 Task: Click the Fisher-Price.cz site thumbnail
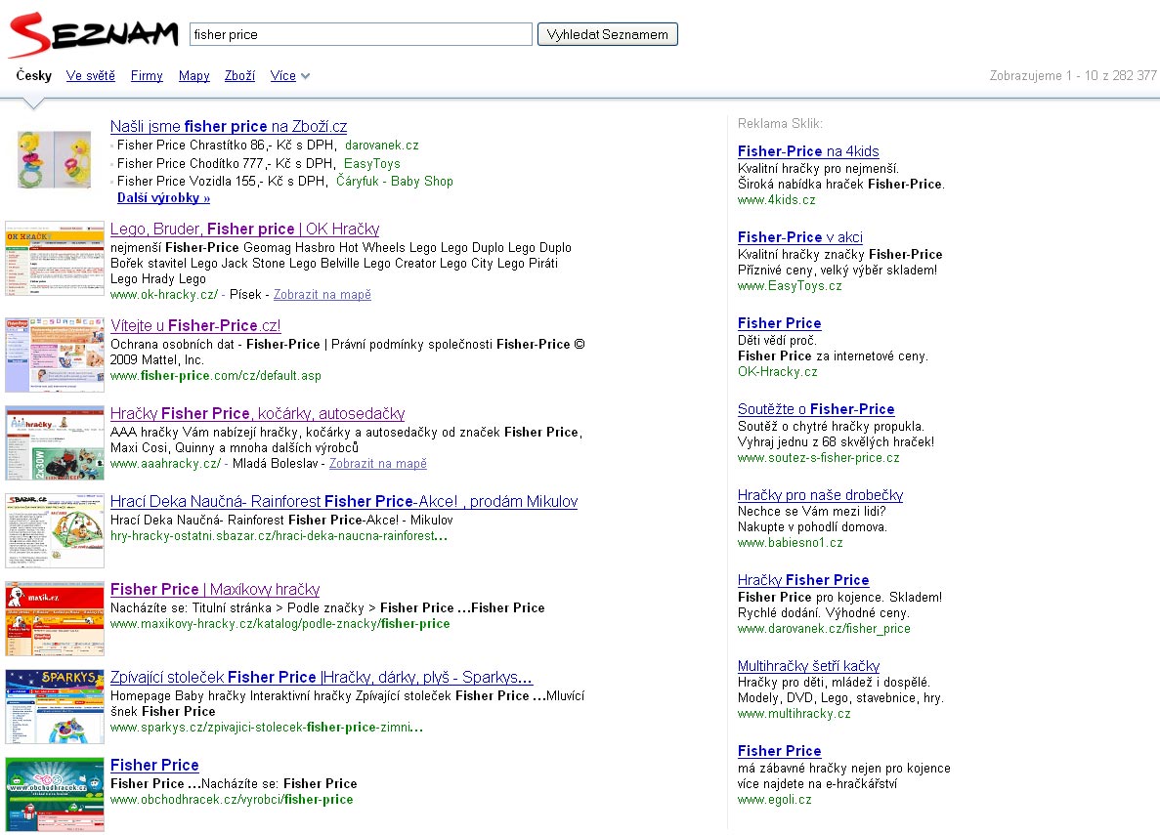(55, 355)
